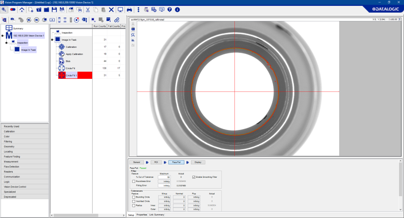Image resolution: width=404 pixels, height=218 pixels.
Task: Open the Help question mark icon
Action: click(169, 10)
